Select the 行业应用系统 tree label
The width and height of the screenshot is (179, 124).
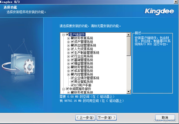coord(83,56)
